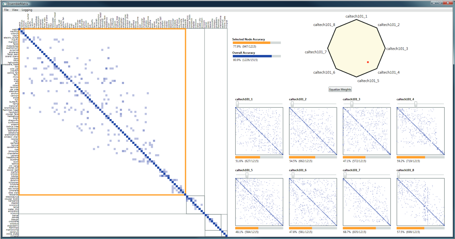
Task: Select the caltech101_2 confusion matrix thumbnail
Action: click(313, 131)
